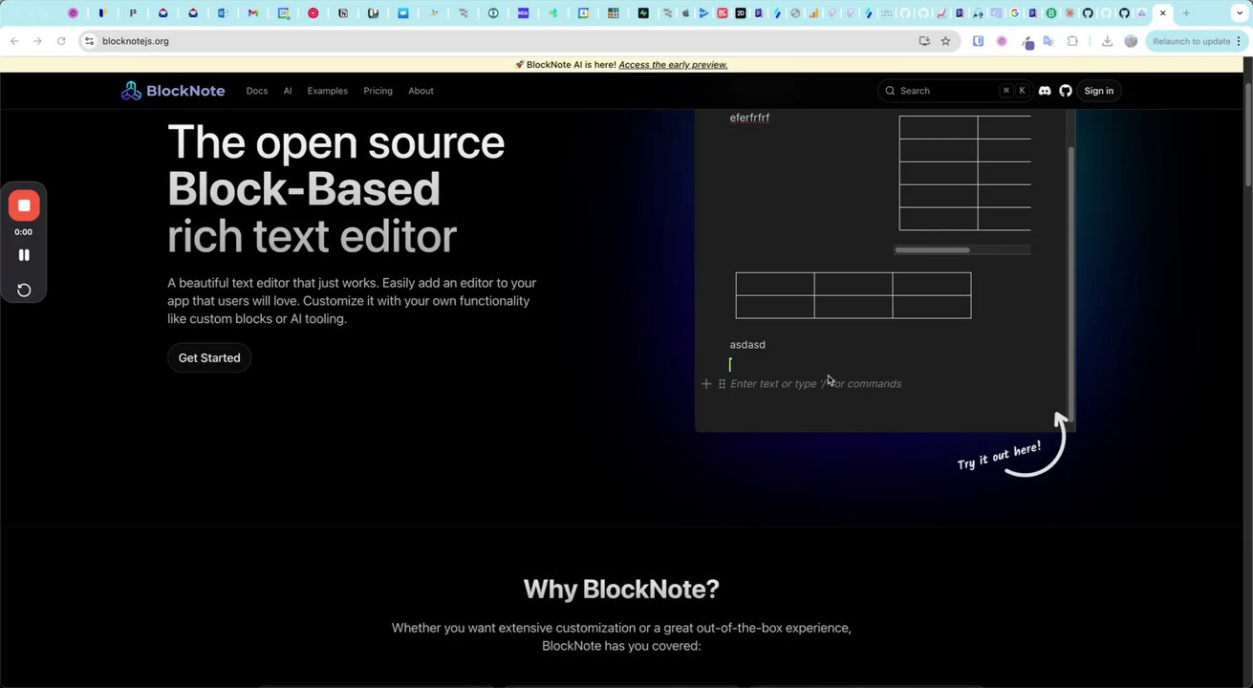Viewport: 1253px width, 688px height.
Task: Click top-left cell of three-column table
Action: (x=775, y=284)
